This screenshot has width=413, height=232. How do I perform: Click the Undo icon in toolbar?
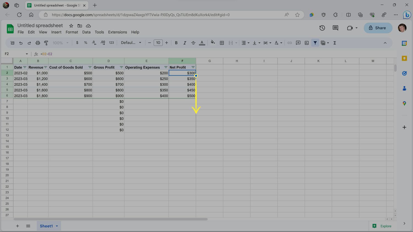tap(21, 43)
